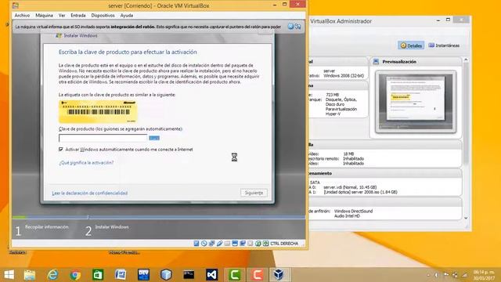Open the Máquina menu
This screenshot has height=282, width=501.
(x=44, y=16)
